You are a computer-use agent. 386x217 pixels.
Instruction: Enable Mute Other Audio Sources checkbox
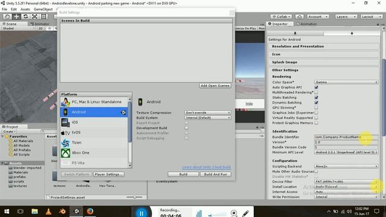click(x=316, y=171)
